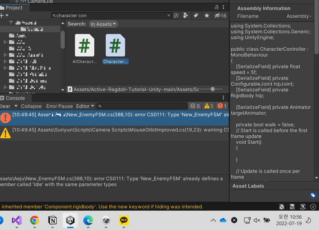Click the status bar rigidbody warning message
The width and height of the screenshot is (319, 230).
tap(102, 207)
